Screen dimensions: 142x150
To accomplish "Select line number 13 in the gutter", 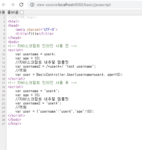I will [4, 67].
